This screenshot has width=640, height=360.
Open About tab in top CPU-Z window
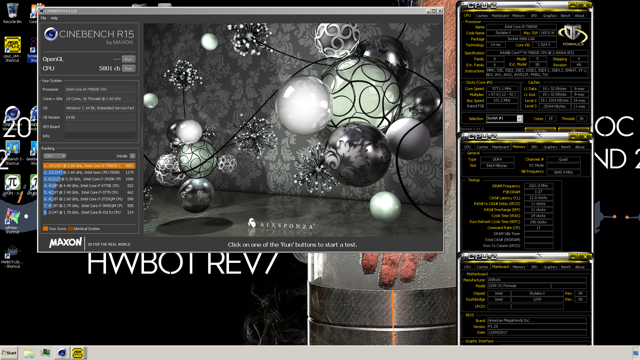pyautogui.click(x=579, y=16)
